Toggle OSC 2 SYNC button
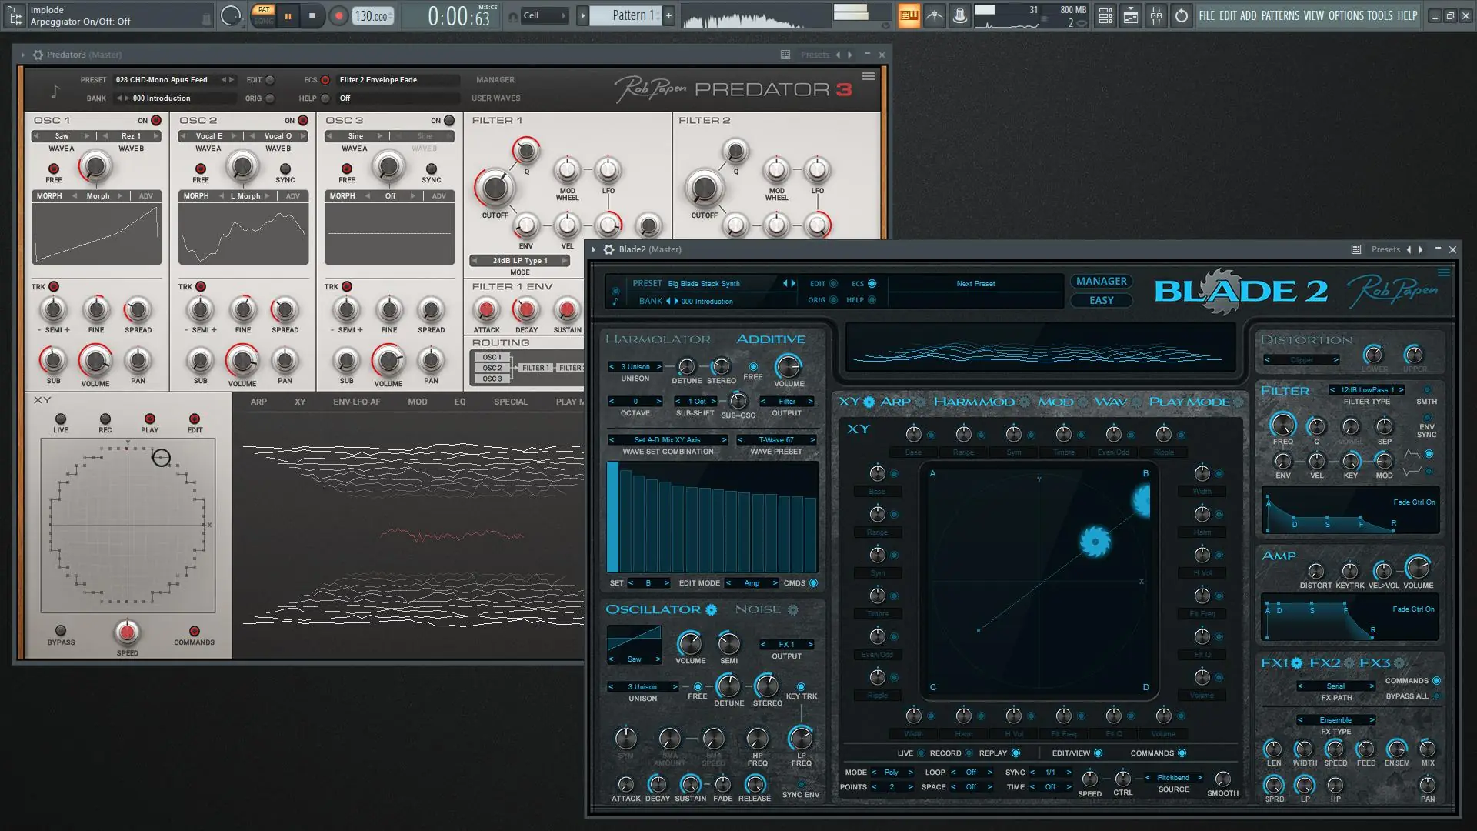Image resolution: width=1477 pixels, height=831 pixels. click(x=285, y=169)
